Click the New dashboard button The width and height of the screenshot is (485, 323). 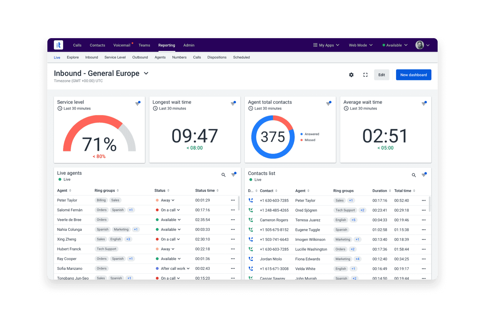pos(413,75)
